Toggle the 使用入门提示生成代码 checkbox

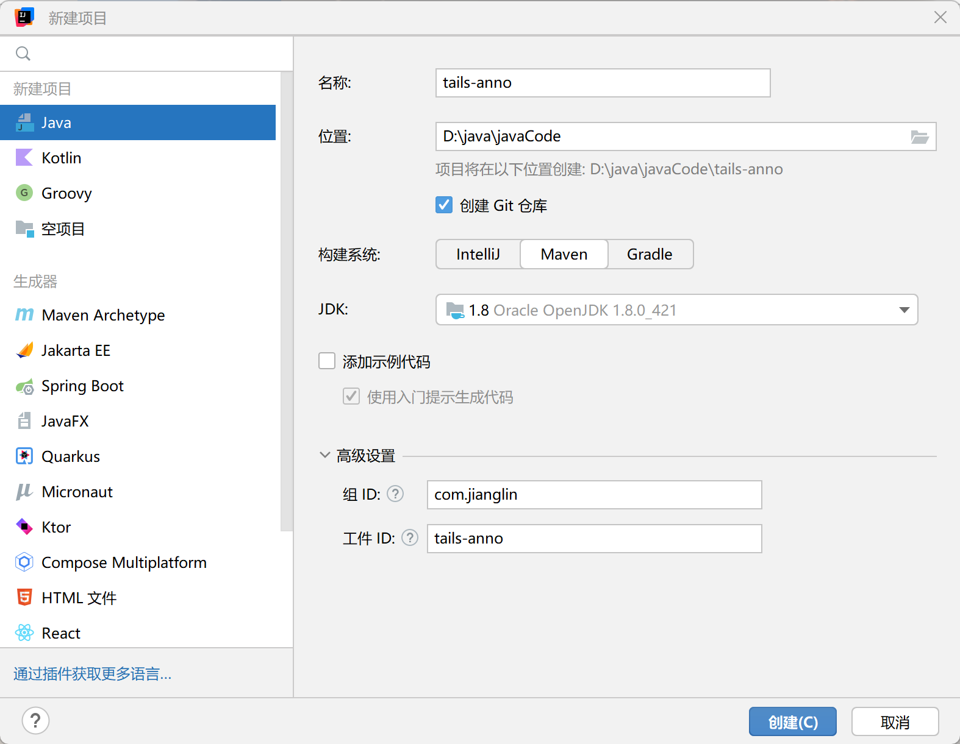pos(351,397)
